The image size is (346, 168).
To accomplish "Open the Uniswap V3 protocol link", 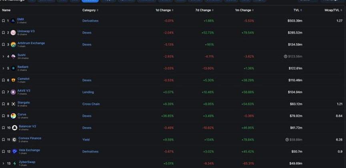I will [x=26, y=31].
